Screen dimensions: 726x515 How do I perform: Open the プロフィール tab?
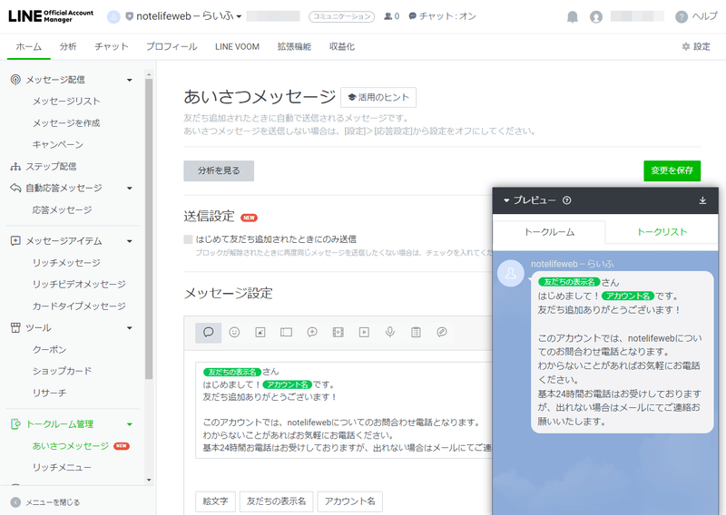pyautogui.click(x=172, y=46)
